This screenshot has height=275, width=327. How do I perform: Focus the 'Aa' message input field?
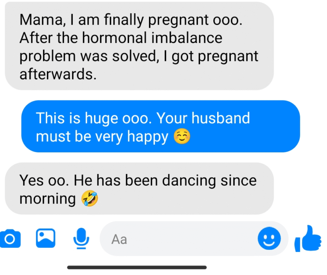point(194,238)
